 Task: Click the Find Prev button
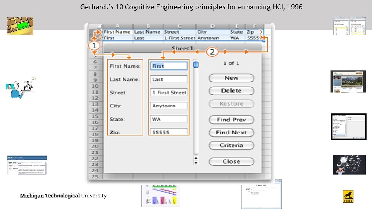(x=231, y=120)
